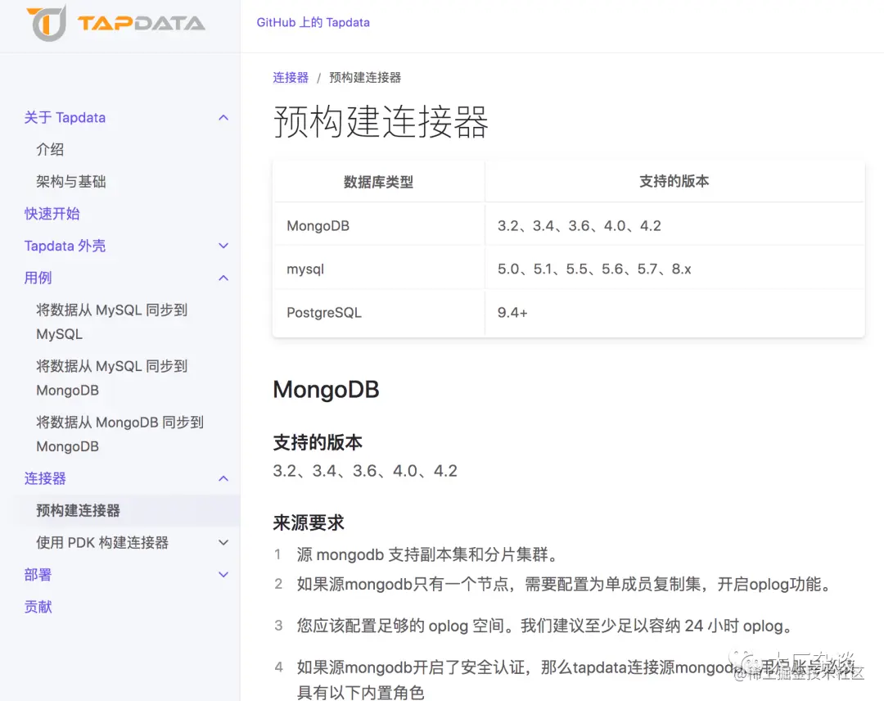Screen dimensions: 884x701
Task: Click the 支持的版本 subheading under MongoDB
Action: click(318, 443)
